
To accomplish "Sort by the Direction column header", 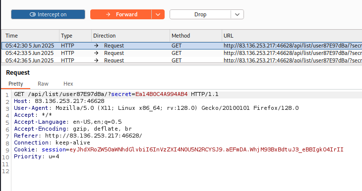I will click(130, 36).
